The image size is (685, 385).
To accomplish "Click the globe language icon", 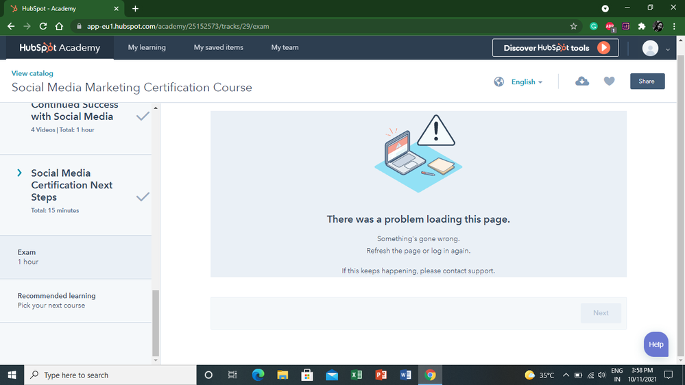I will 499,82.
